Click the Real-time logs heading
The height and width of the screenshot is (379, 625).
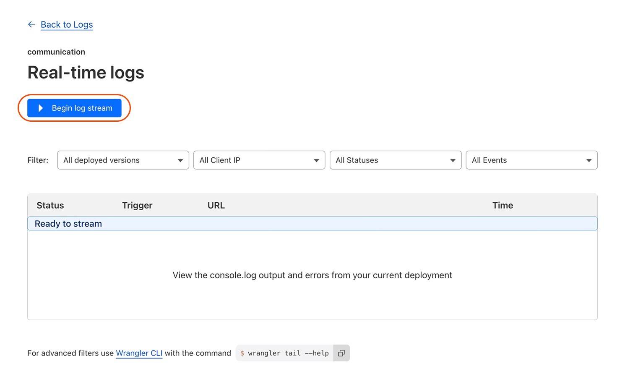pyautogui.click(x=86, y=72)
